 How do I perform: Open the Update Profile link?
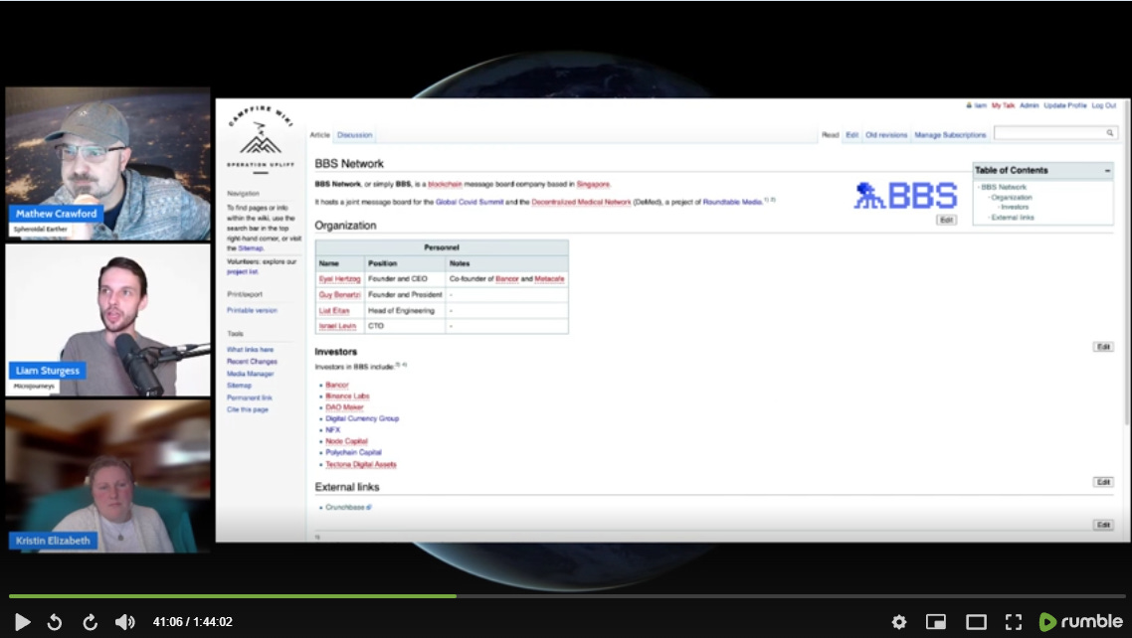click(1065, 105)
